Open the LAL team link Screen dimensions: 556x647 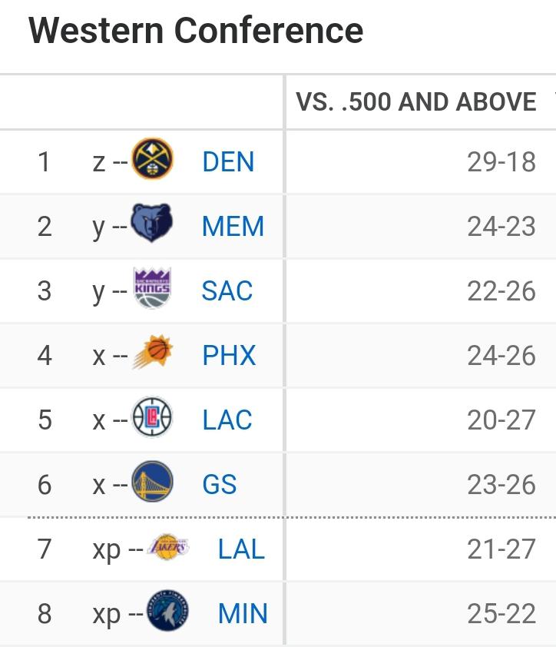tap(241, 549)
